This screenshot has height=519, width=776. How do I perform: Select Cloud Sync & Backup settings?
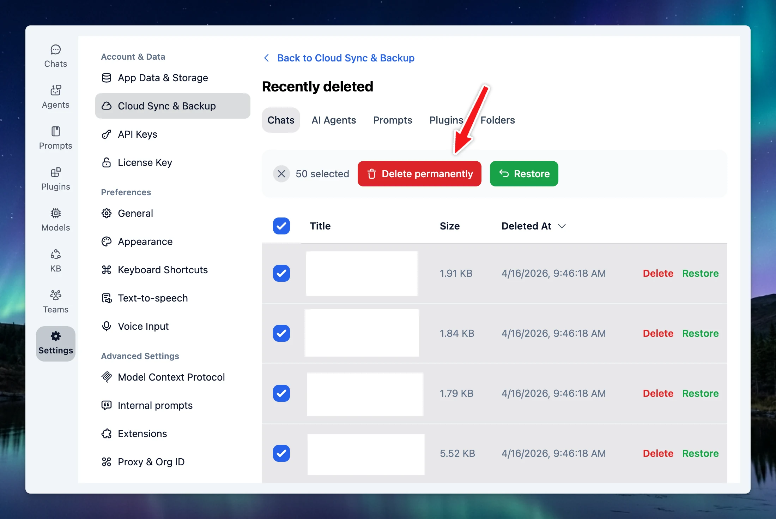(x=172, y=106)
